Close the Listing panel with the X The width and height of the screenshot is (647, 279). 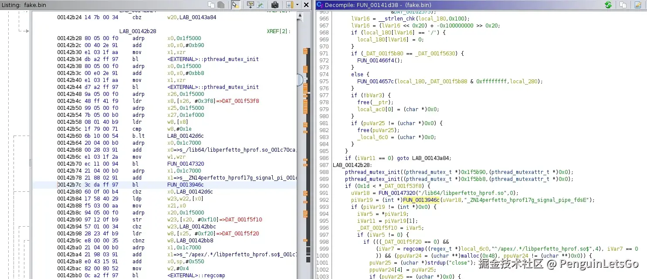pos(306,5)
